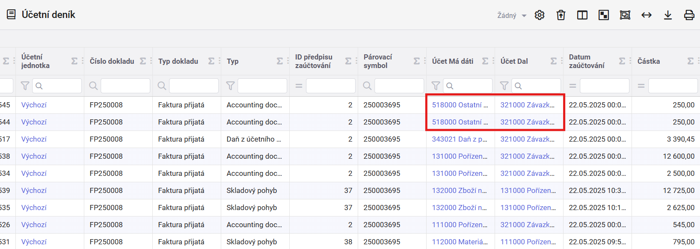Click sigma icon in Účet Dal header
Viewport: 700px width, 249px height.
(554, 61)
